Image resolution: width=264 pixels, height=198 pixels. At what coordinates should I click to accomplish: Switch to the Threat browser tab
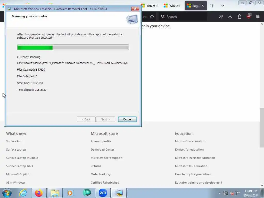[150, 6]
